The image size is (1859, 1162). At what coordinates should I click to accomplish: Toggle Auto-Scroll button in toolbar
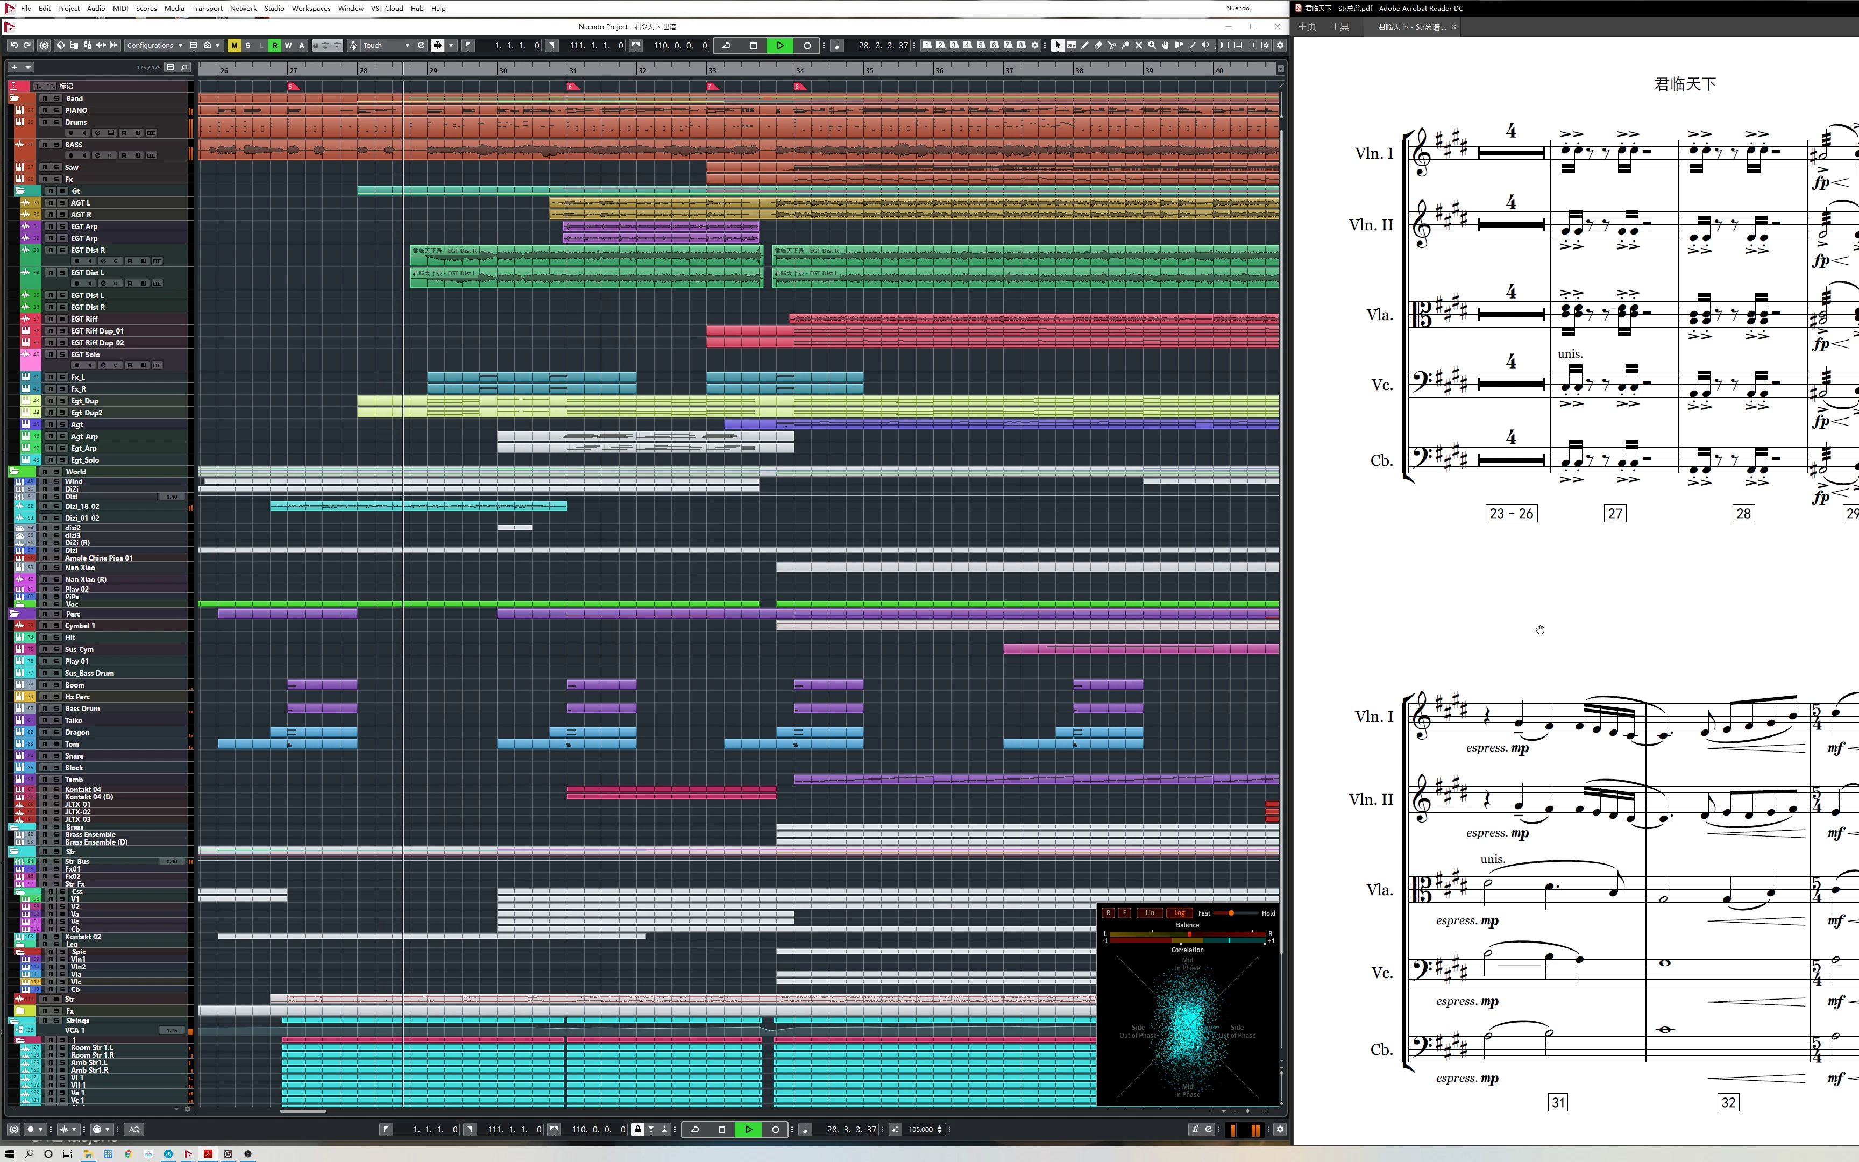(x=438, y=45)
